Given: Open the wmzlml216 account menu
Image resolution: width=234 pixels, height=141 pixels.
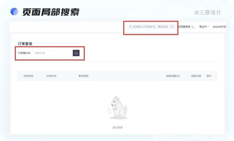Looking at the screenshot, I should (219, 27).
